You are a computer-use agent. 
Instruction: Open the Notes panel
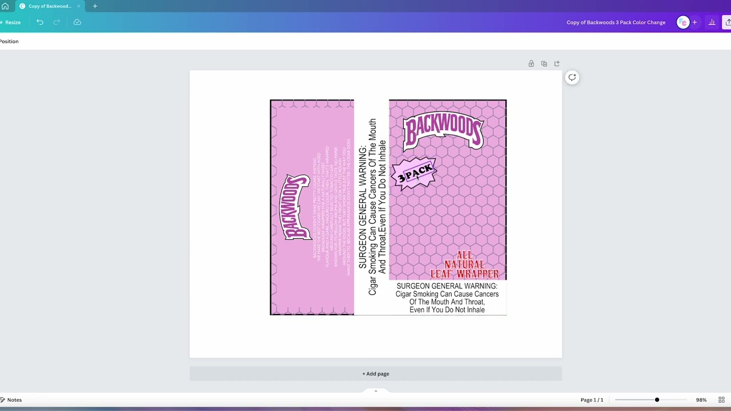pos(11,400)
